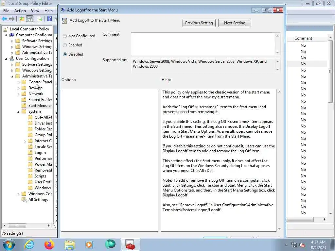
Task: Click the policy icon beside Add Logoff heading
Action: [x=64, y=21]
